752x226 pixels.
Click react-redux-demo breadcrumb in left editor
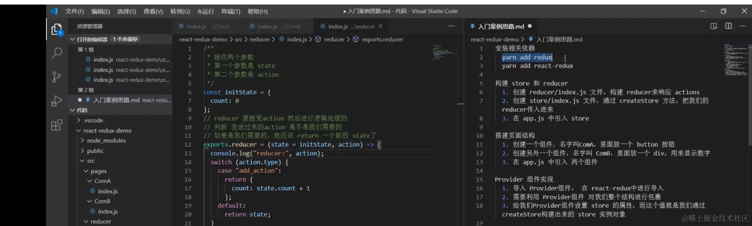click(x=203, y=39)
